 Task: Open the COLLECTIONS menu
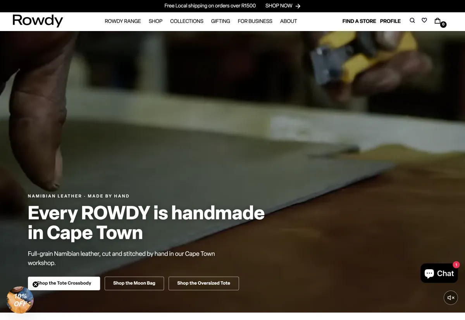pyautogui.click(x=187, y=21)
